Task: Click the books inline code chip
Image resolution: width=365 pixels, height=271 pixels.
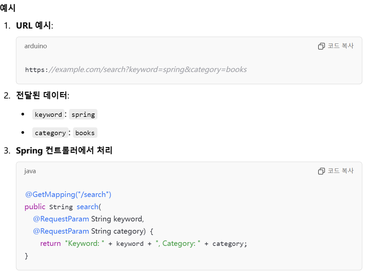Action: point(85,133)
